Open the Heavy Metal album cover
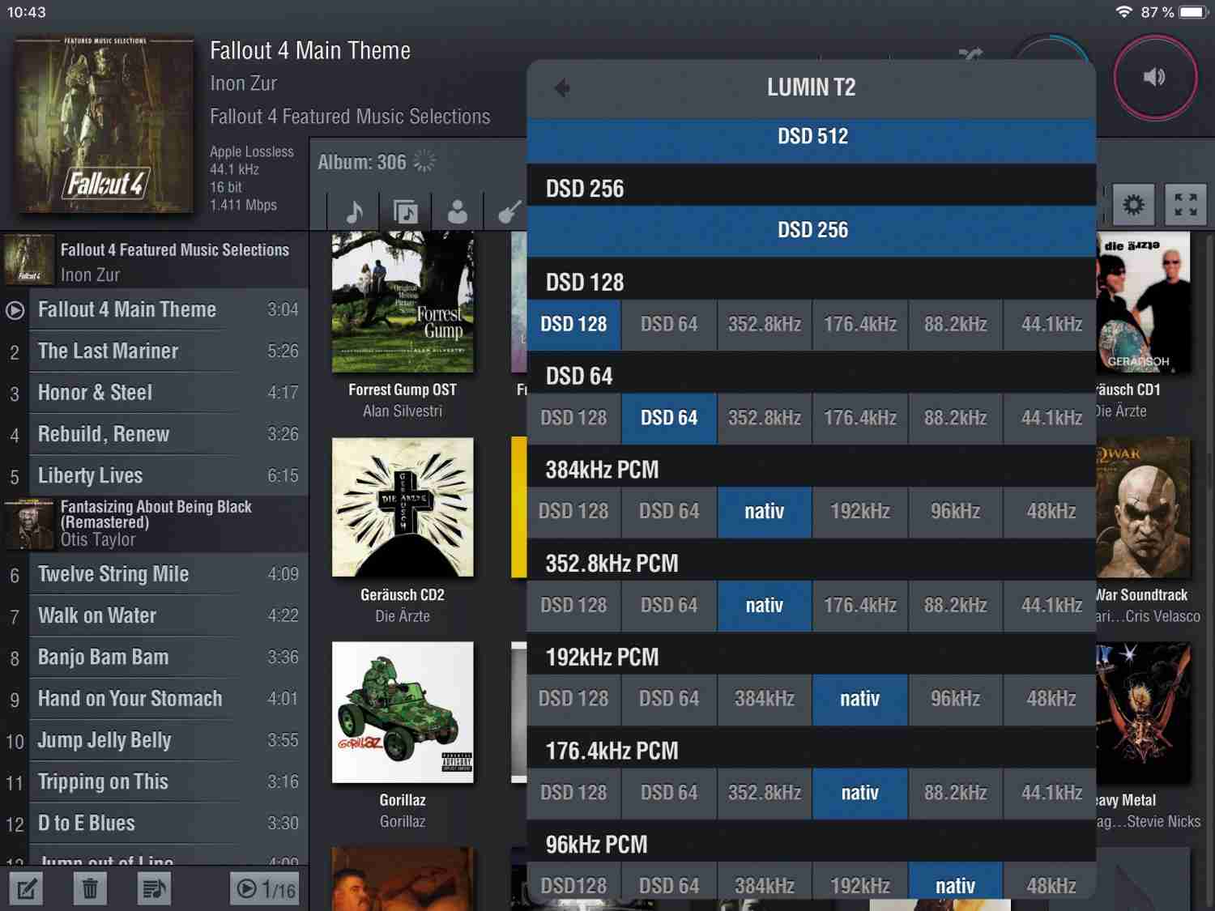The width and height of the screenshot is (1215, 911). pos(1143,713)
